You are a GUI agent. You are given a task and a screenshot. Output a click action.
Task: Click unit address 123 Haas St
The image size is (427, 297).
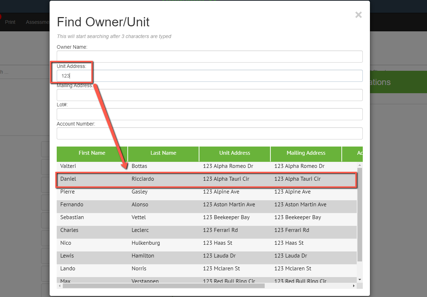218,243
